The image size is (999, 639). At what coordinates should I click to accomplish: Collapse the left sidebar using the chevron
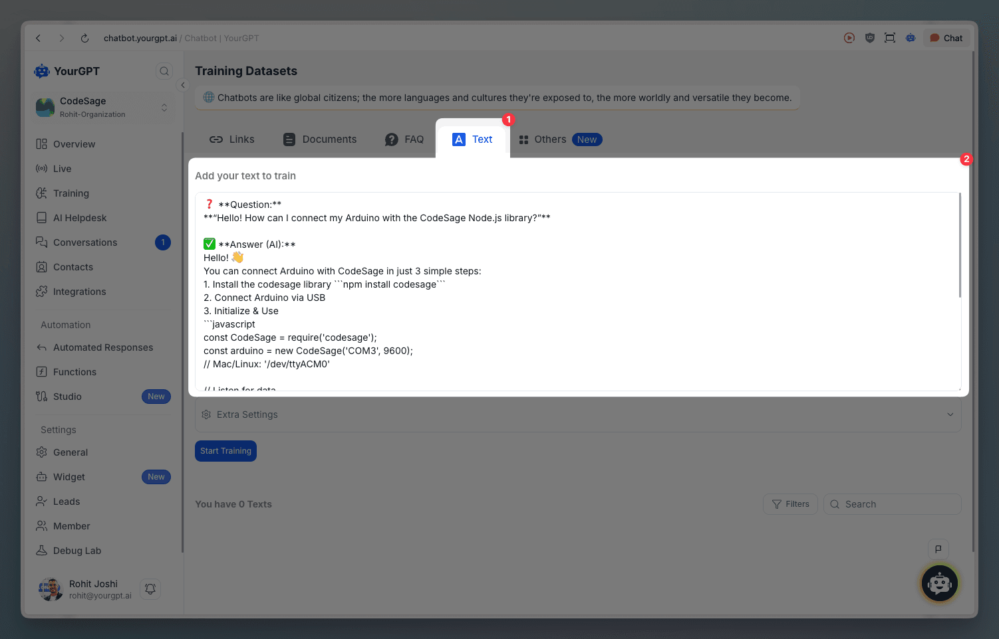pos(183,85)
